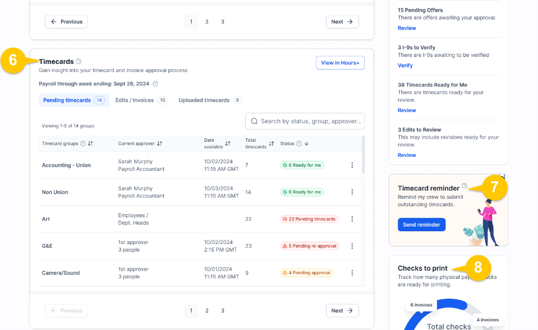The image size is (538, 330).
Task: Go to page 2 in top pagination
Action: pyautogui.click(x=207, y=21)
